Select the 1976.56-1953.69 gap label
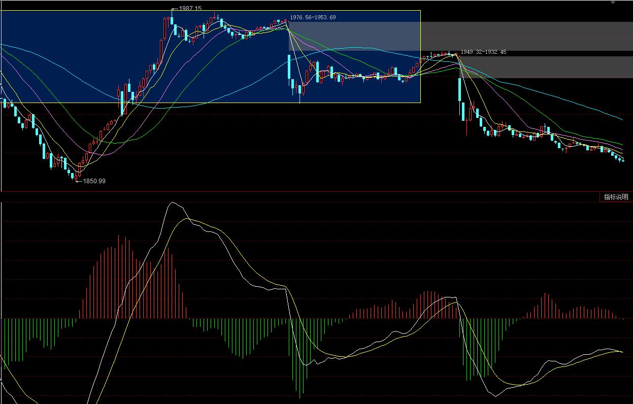633x404 pixels. 313,17
